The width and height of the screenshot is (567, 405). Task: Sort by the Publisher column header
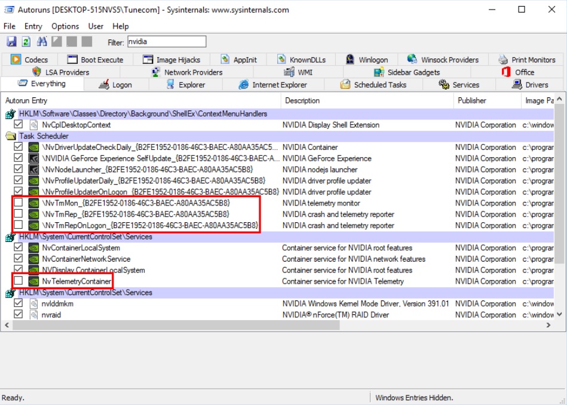[x=487, y=100]
